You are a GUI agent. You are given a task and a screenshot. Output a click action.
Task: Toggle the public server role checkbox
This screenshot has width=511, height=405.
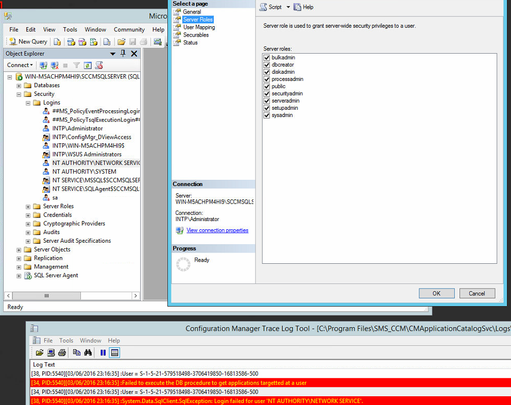coord(267,87)
